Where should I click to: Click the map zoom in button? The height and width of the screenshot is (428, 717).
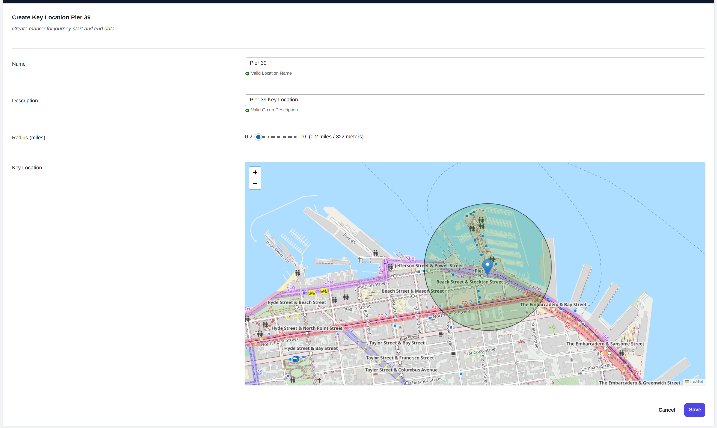(255, 172)
